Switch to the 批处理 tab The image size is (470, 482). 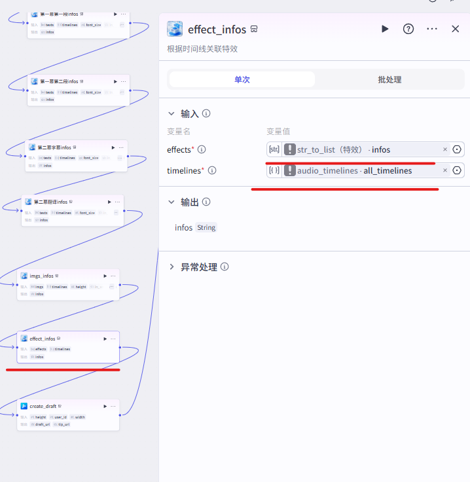pos(389,80)
